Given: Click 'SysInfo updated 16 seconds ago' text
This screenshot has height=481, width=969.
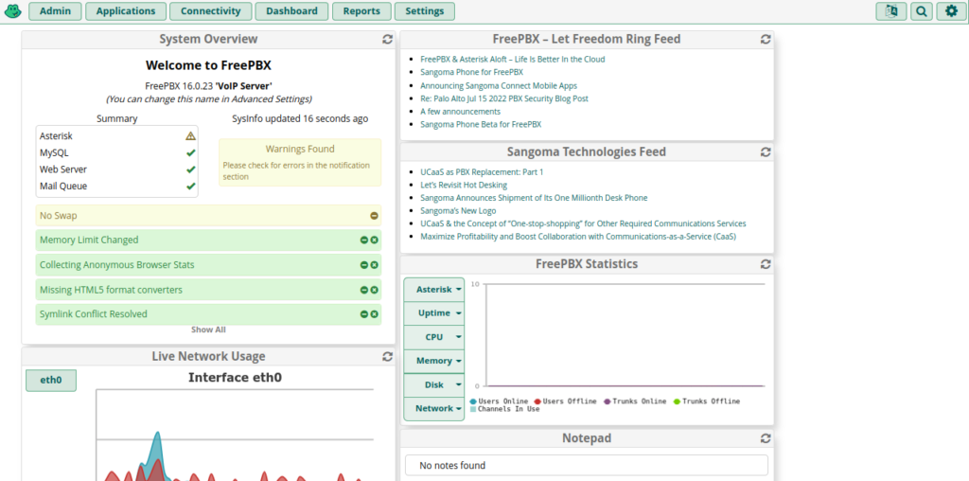Looking at the screenshot, I should (300, 118).
